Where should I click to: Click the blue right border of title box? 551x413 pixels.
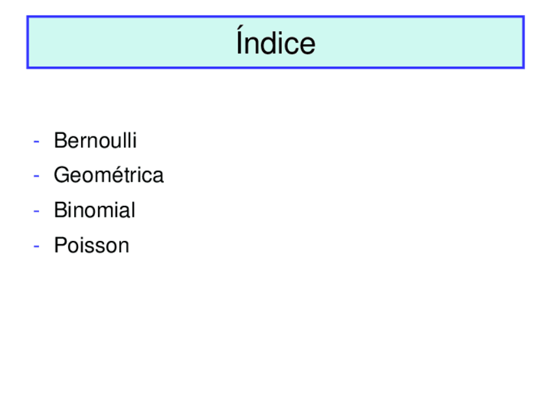pyautogui.click(x=523, y=43)
